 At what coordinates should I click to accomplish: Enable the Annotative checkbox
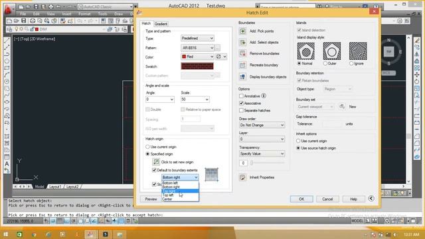click(241, 96)
